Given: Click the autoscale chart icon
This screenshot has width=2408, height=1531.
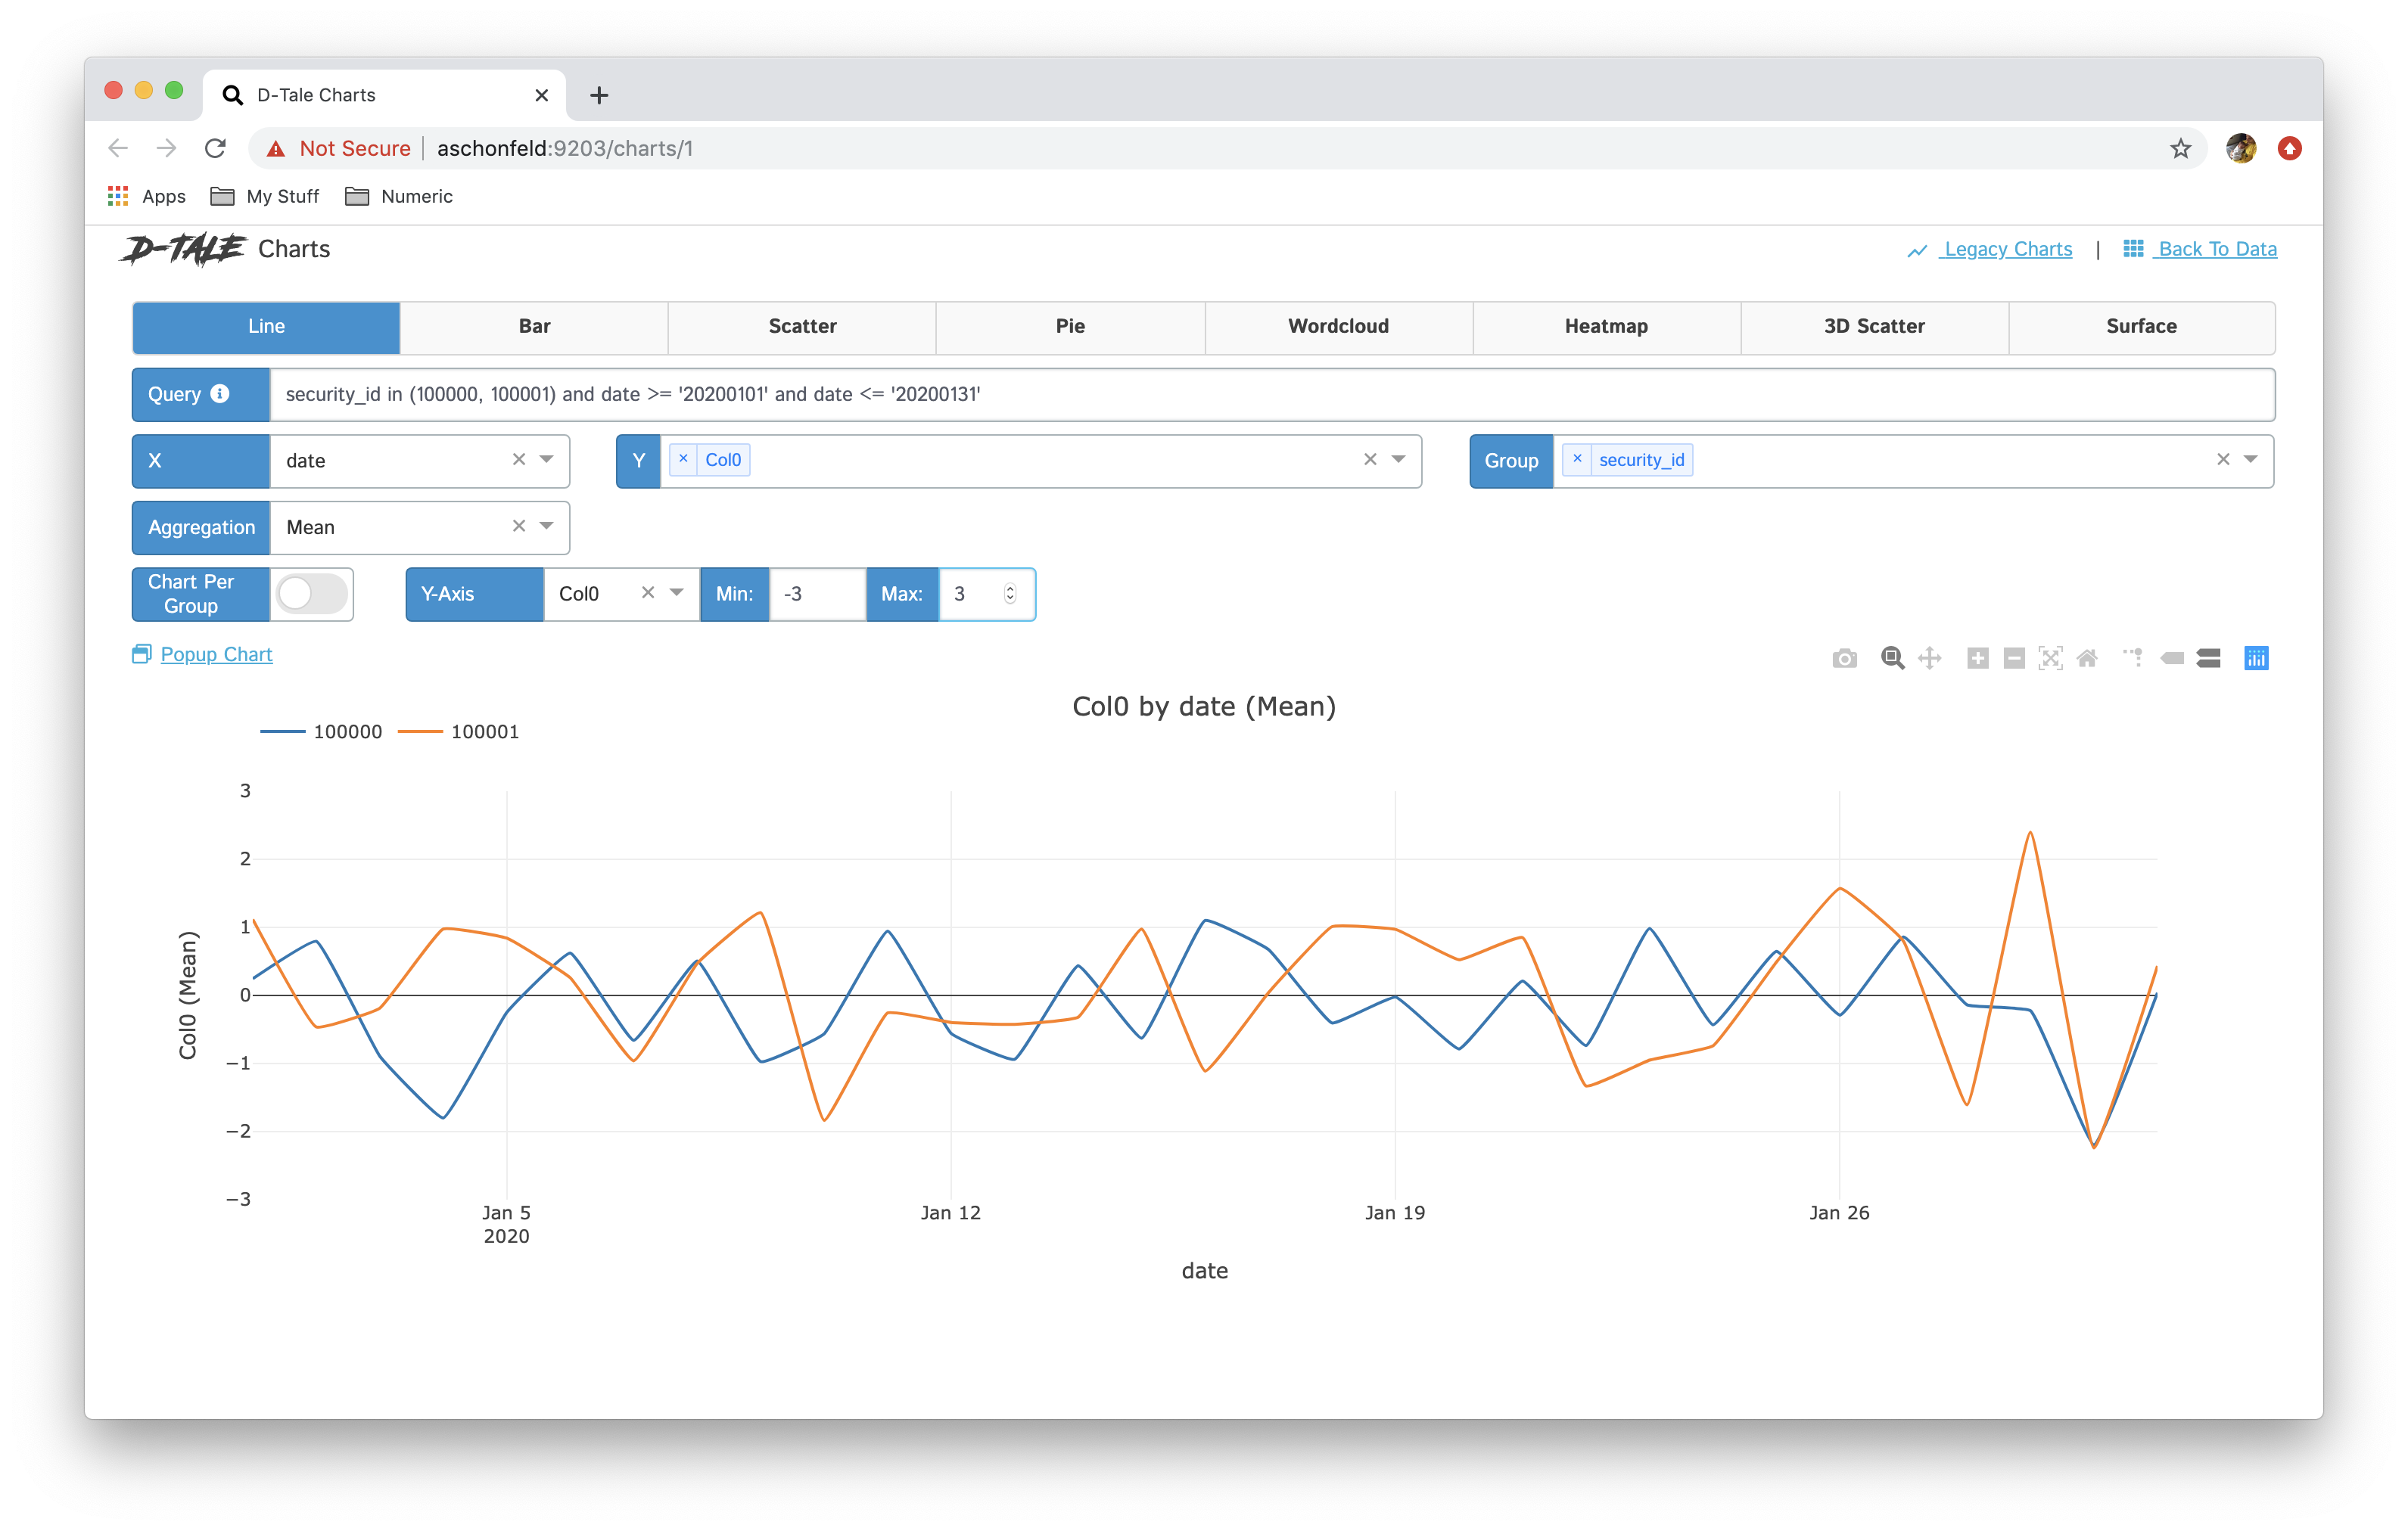Looking at the screenshot, I should pyautogui.click(x=2050, y=659).
